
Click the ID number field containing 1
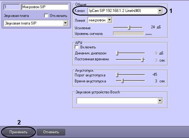point(11,7)
